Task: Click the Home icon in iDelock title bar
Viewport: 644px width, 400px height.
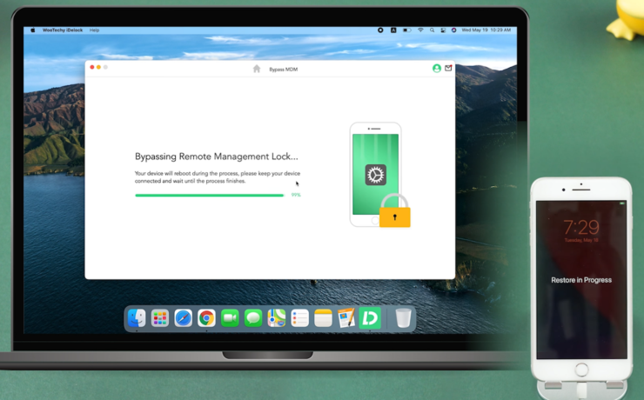Action: (x=257, y=69)
